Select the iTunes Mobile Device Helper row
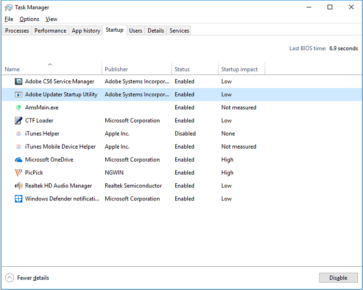Viewport: 363px width, 290px height. pyautogui.click(x=60, y=147)
